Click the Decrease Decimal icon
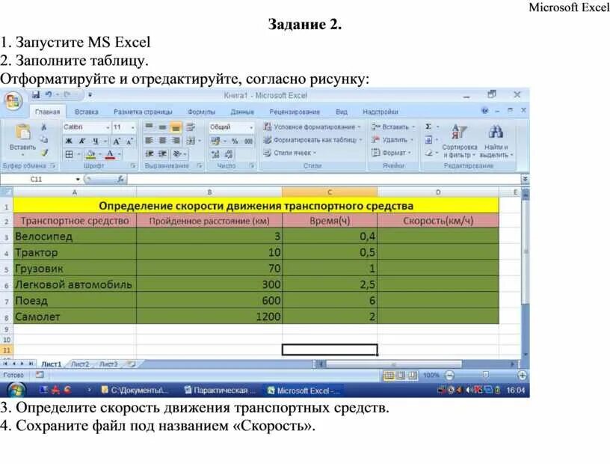 [229, 154]
